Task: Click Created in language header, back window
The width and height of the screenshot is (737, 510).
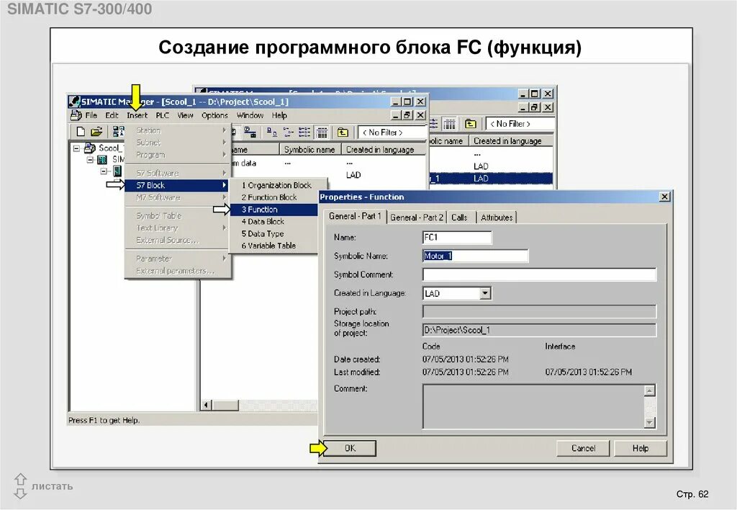Action: 511,140
